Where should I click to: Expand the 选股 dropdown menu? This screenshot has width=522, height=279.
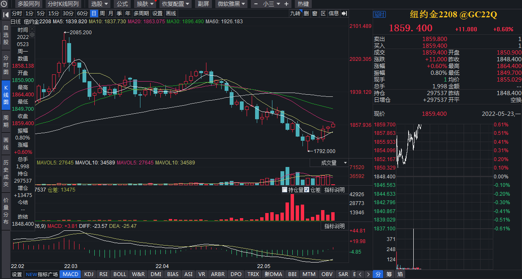pyautogui.click(x=100, y=4)
